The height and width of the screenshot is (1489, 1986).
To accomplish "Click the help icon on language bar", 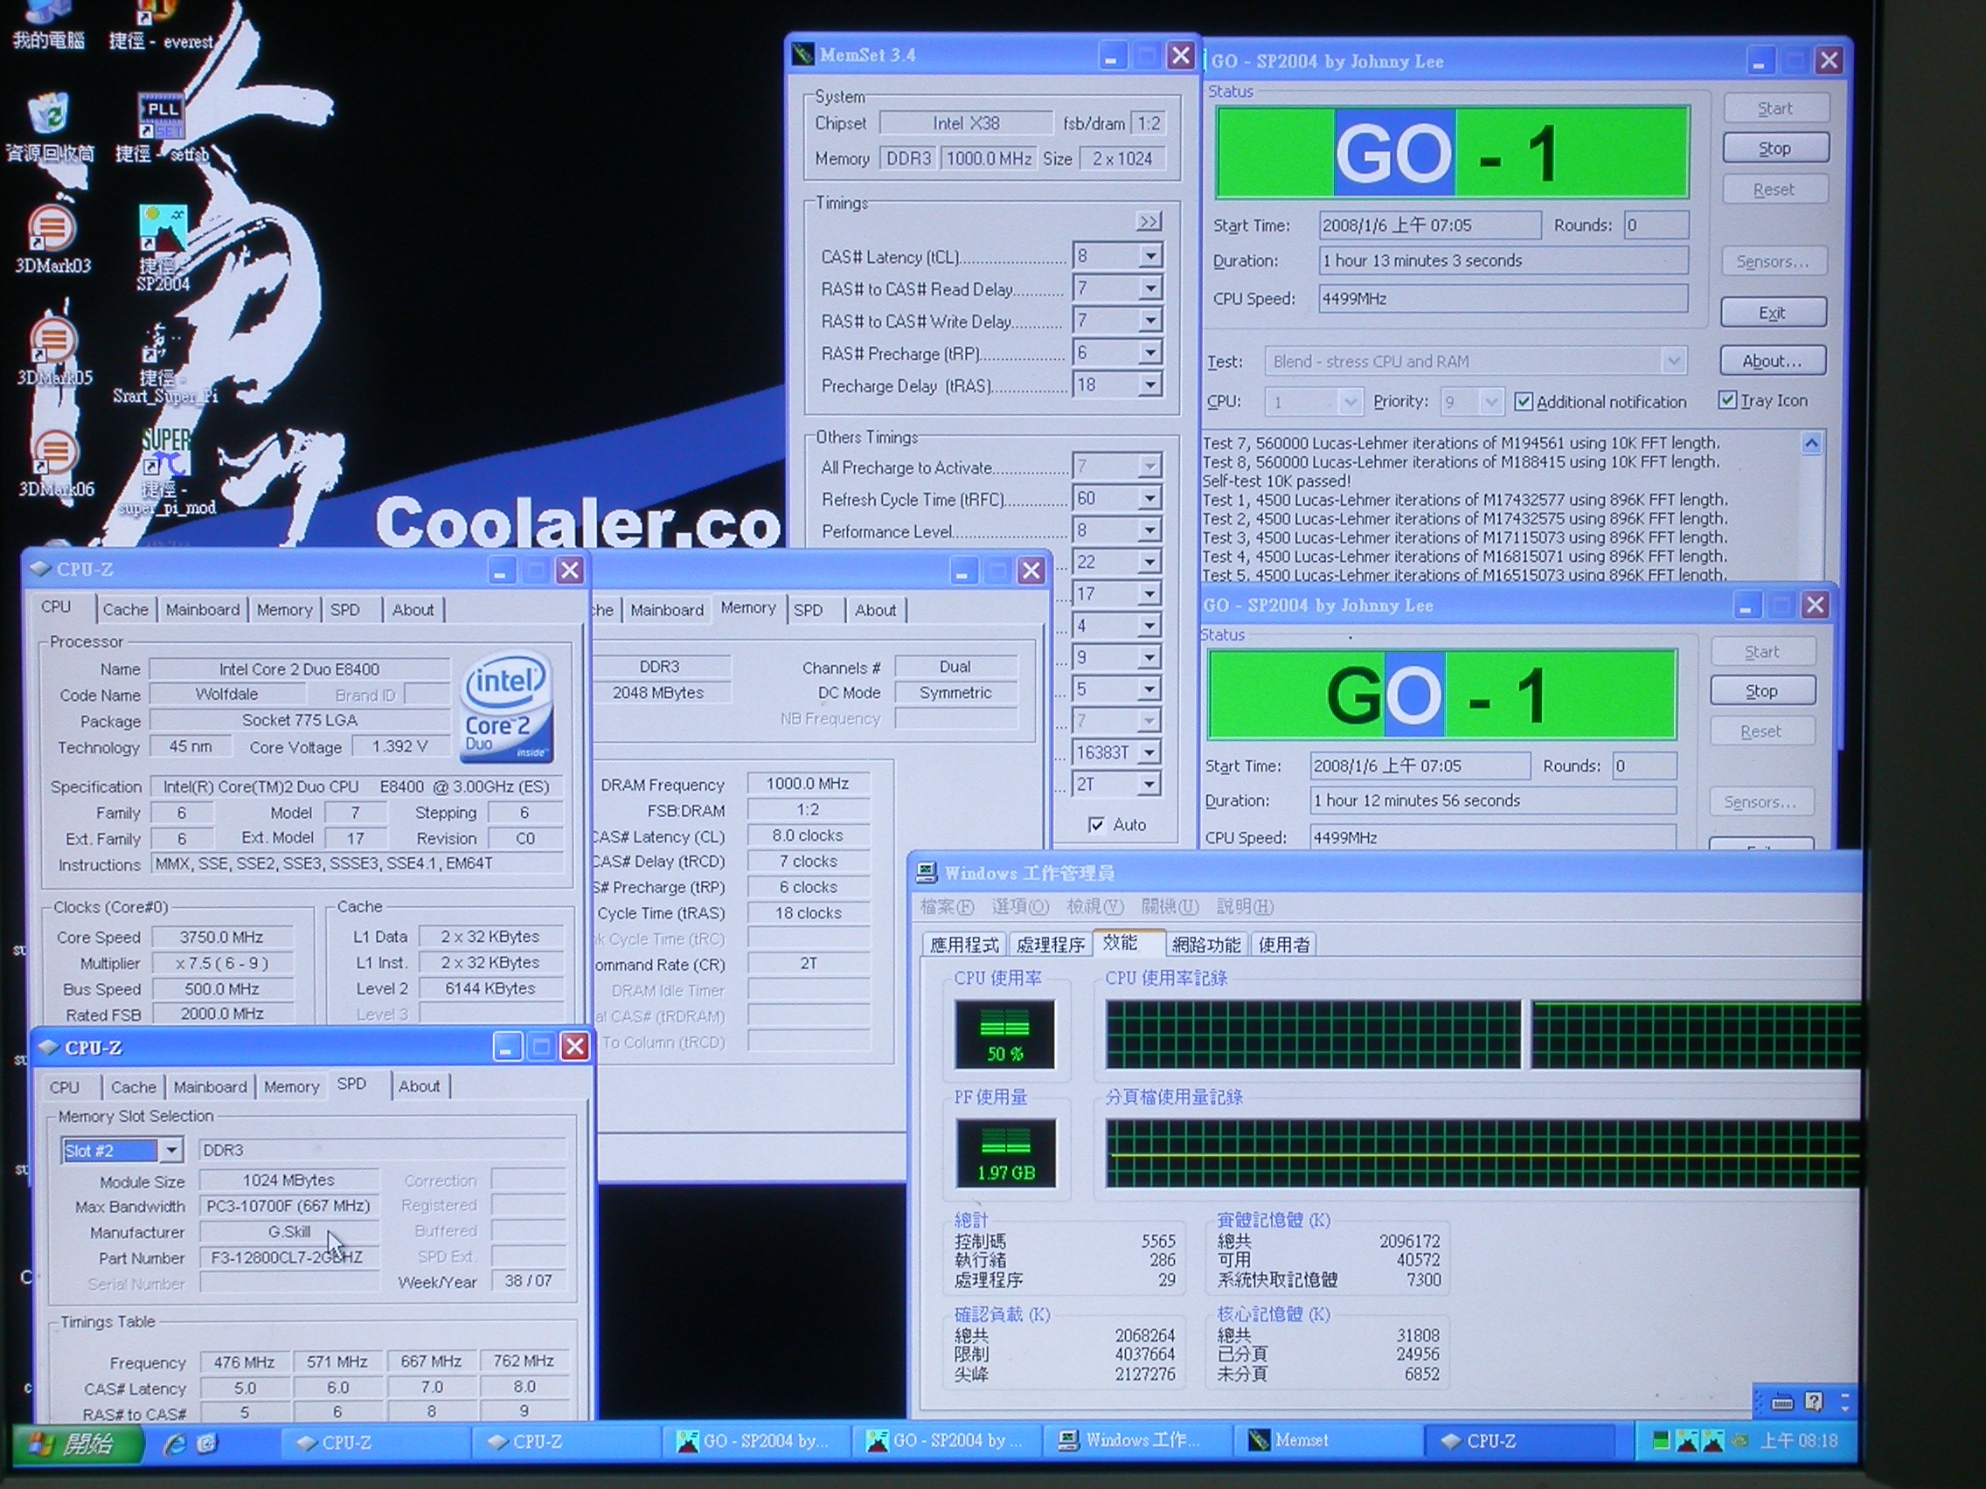I will 1814,1401.
